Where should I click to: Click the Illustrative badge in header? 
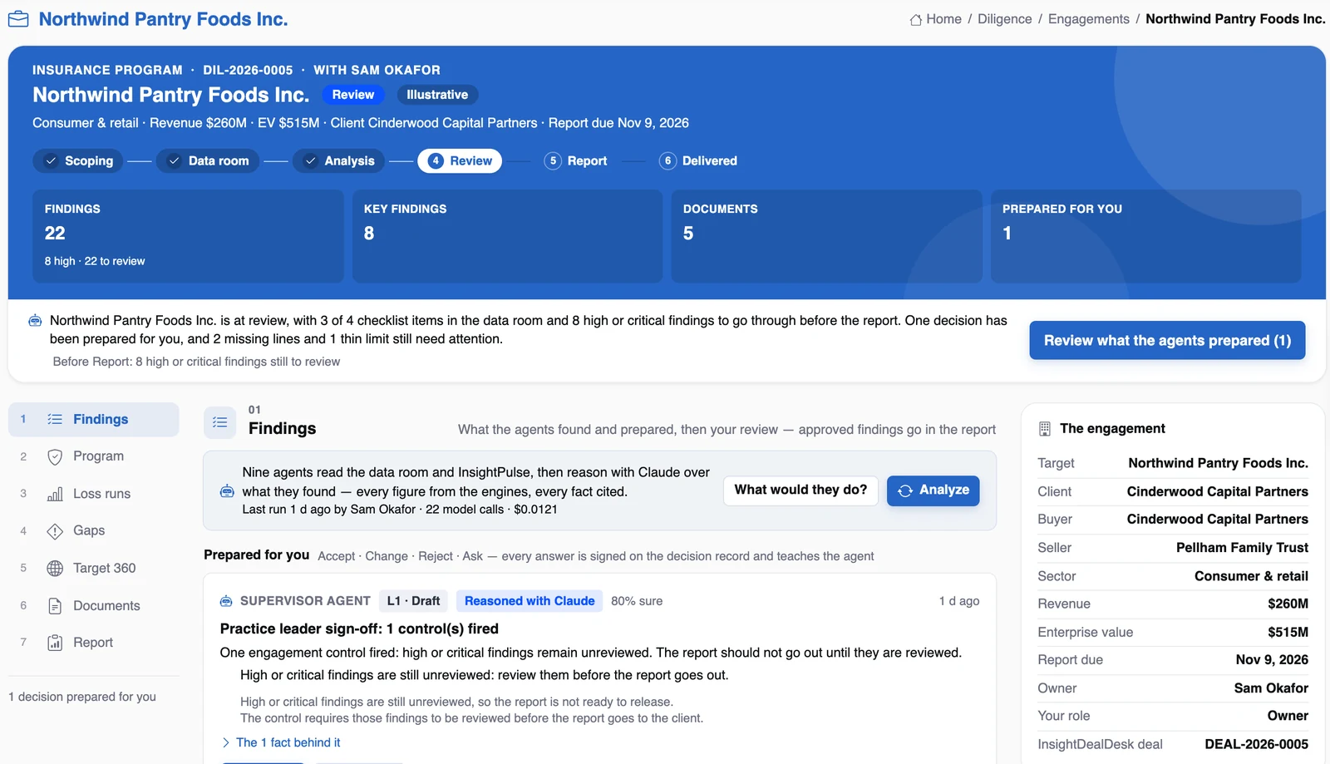point(437,95)
